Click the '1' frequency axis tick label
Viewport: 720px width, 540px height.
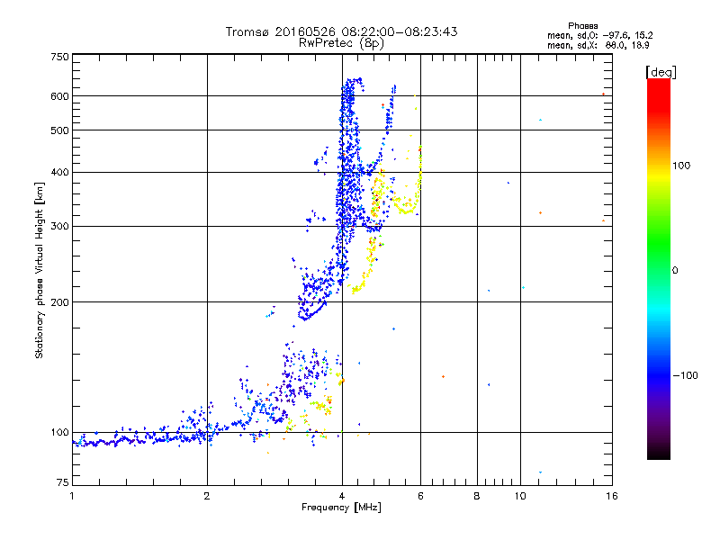72,496
